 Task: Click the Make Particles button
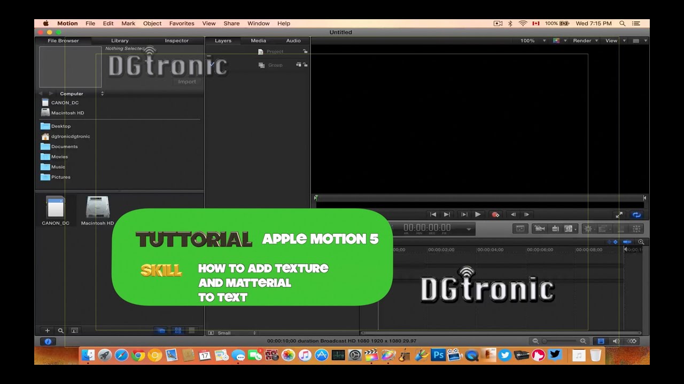click(x=620, y=228)
